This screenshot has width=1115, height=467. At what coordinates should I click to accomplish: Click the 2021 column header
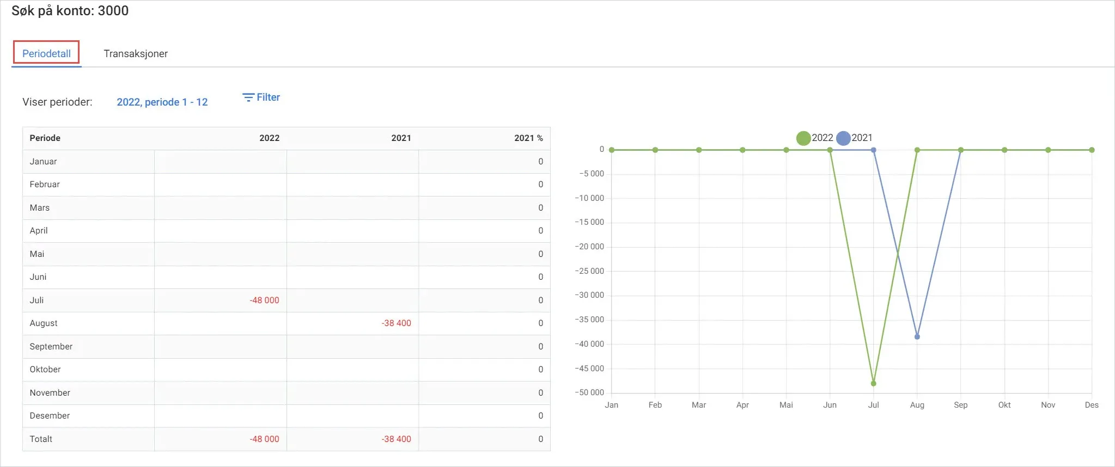401,138
